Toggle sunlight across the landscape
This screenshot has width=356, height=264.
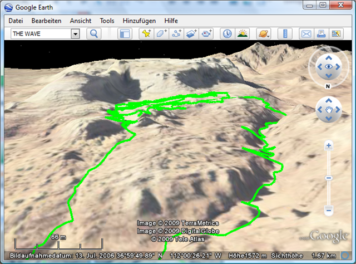pyautogui.click(x=243, y=33)
